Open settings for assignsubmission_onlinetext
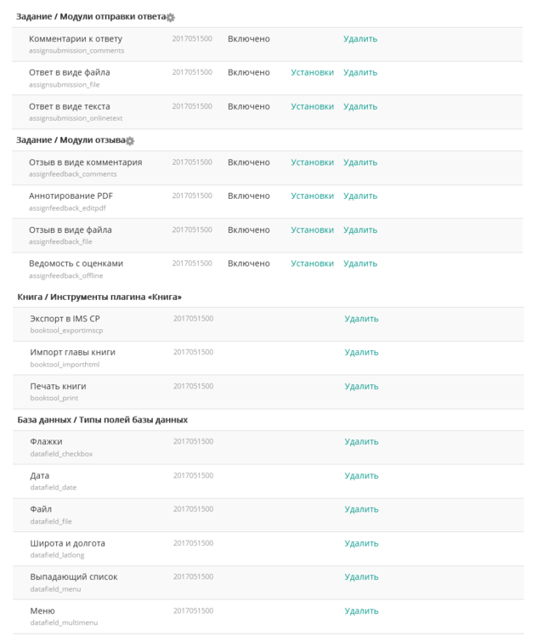 pos(312,107)
